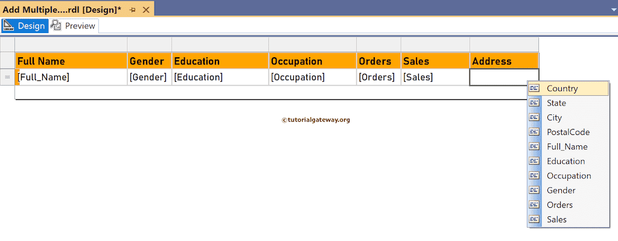Click the details row handle with lines
The image size is (618, 241).
(x=7, y=77)
